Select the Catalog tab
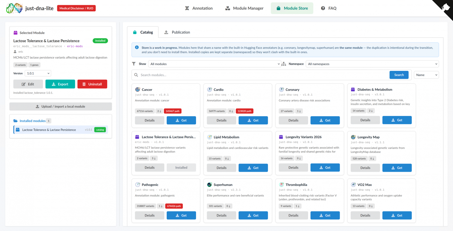 coord(143,32)
